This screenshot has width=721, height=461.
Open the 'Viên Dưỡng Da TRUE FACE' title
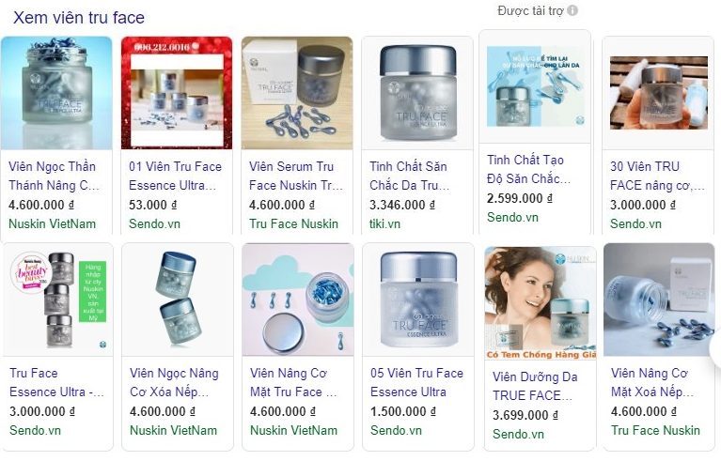click(535, 386)
